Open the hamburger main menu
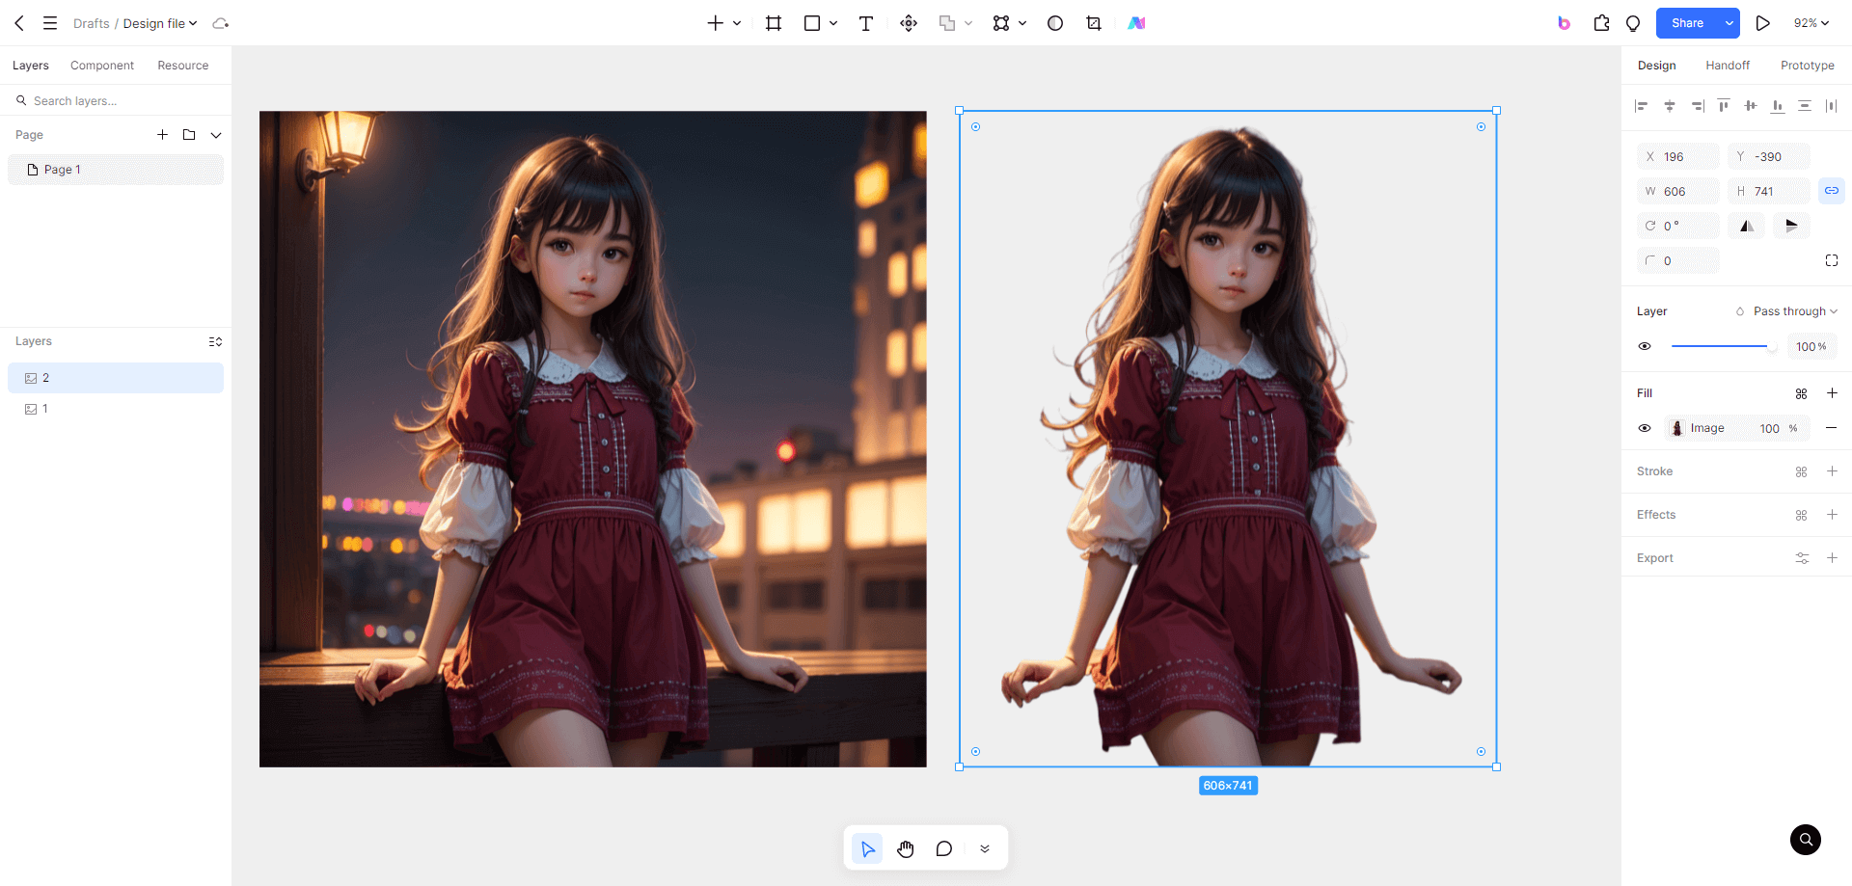The image size is (1852, 886). click(x=50, y=23)
